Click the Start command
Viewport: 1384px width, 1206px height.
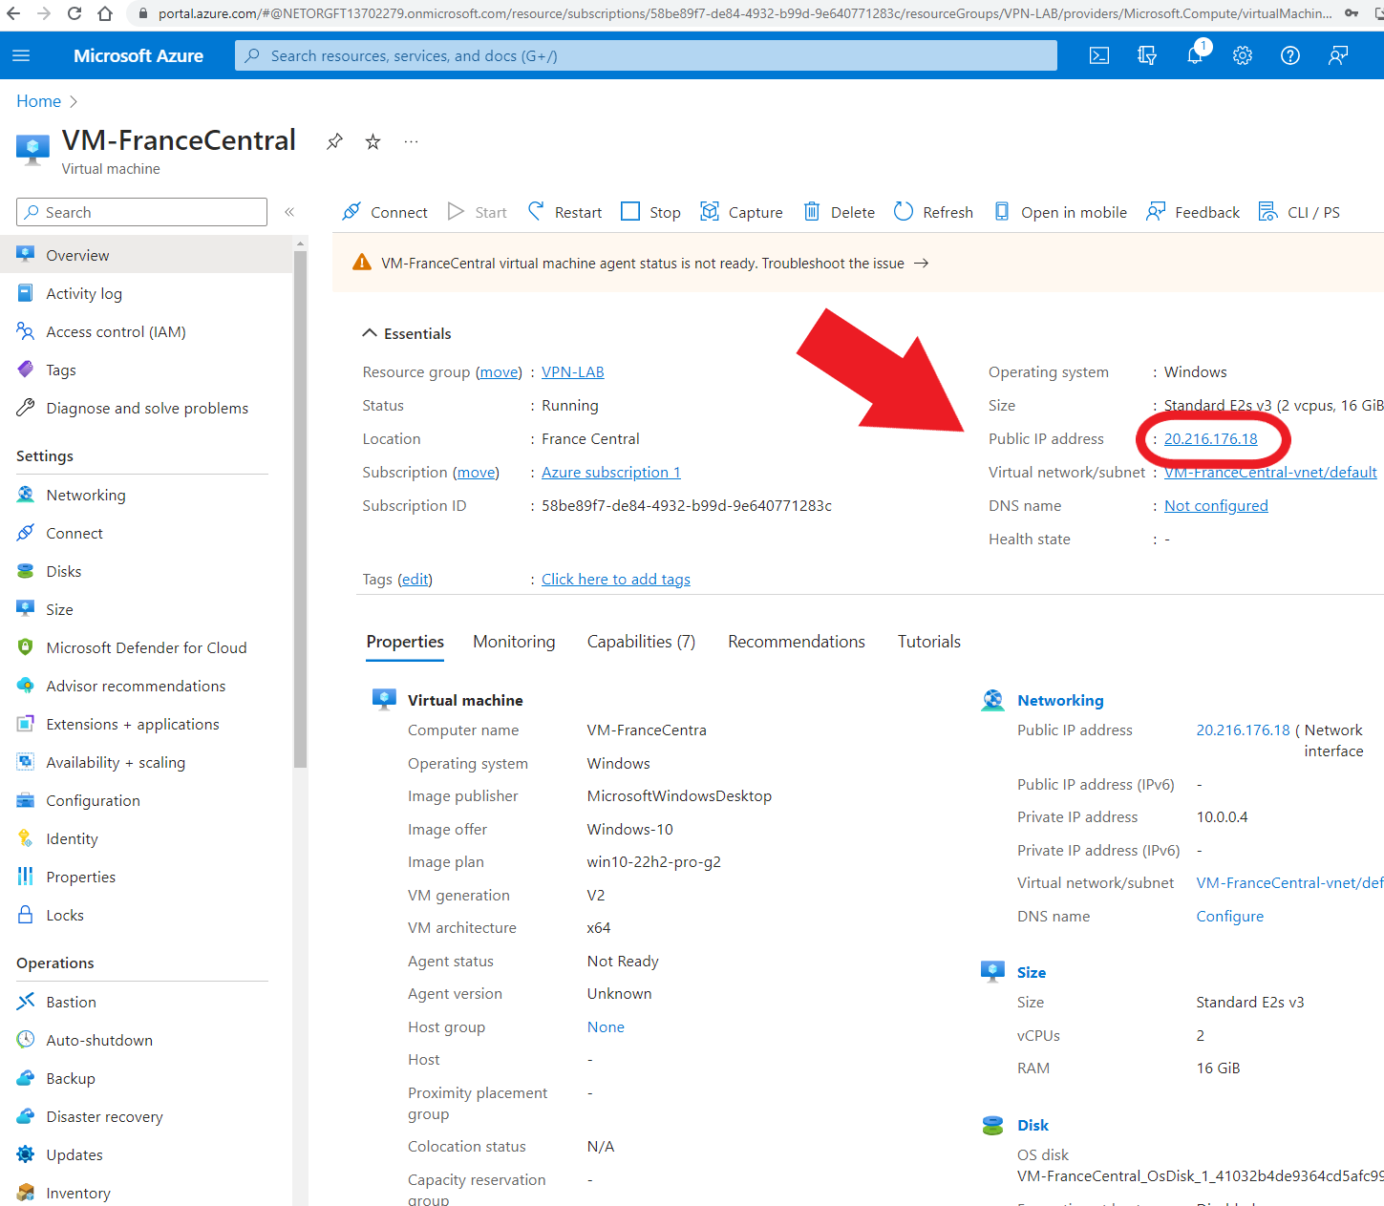tap(478, 212)
